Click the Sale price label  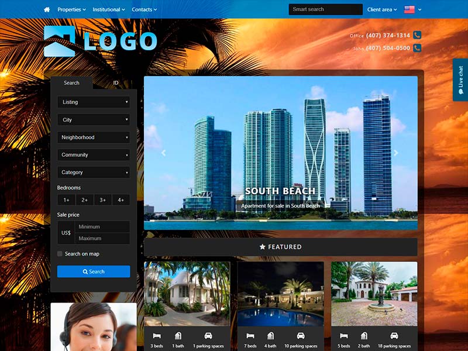tap(68, 215)
